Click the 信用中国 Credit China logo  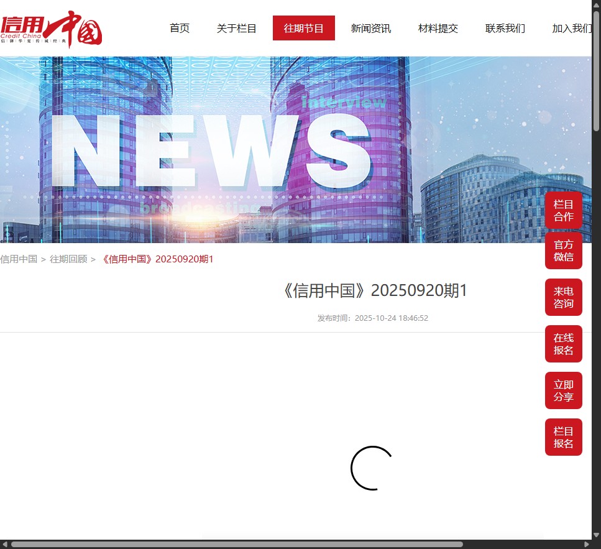click(x=51, y=29)
